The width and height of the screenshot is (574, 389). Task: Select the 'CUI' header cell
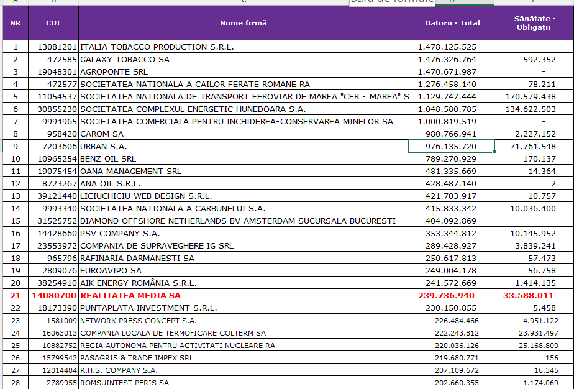53,23
